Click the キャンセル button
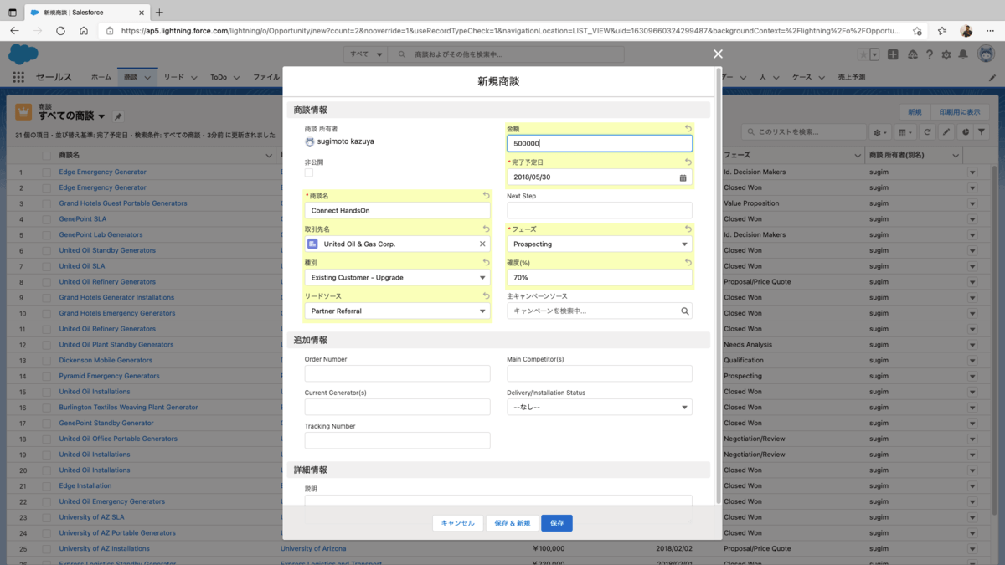The image size is (1005, 565). click(457, 523)
